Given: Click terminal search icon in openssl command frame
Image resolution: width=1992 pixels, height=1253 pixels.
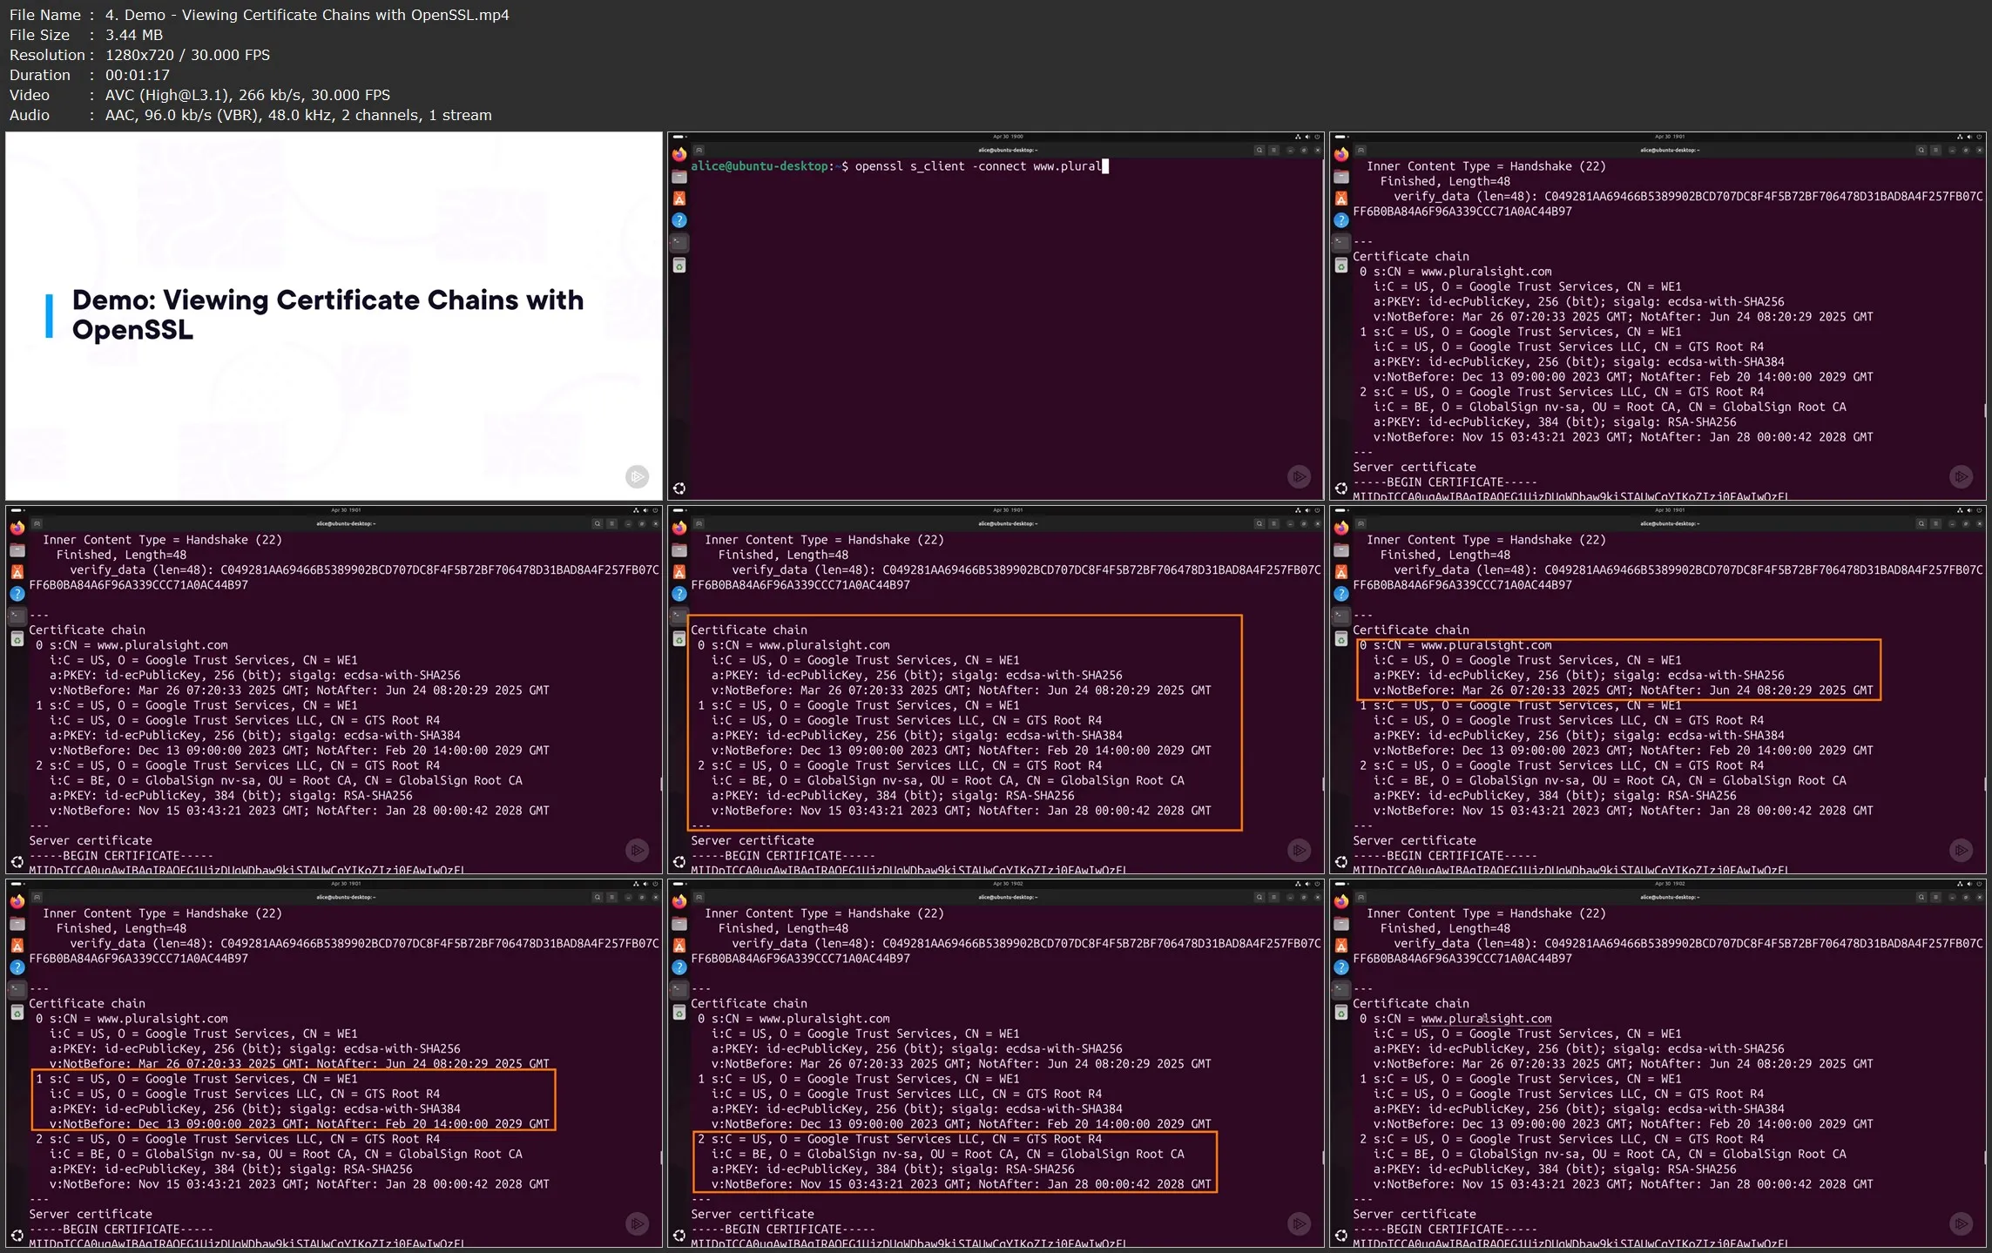Looking at the screenshot, I should coord(1259,150).
